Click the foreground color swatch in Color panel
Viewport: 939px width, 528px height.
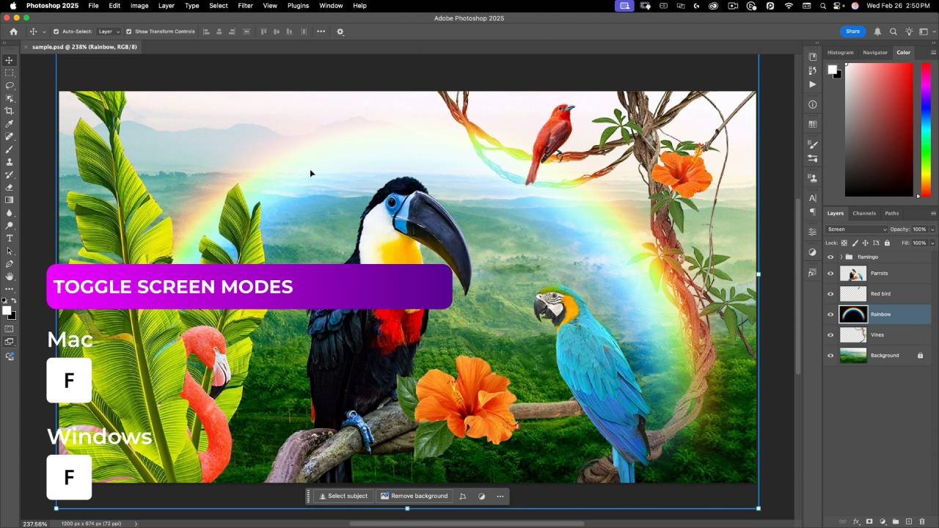click(833, 70)
